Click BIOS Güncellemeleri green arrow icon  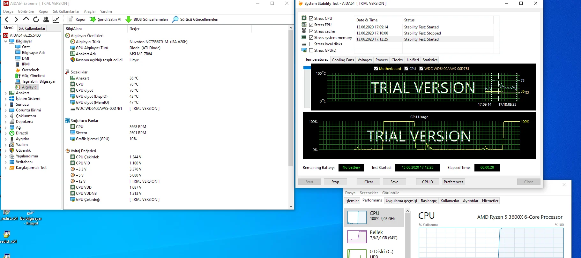point(129,19)
